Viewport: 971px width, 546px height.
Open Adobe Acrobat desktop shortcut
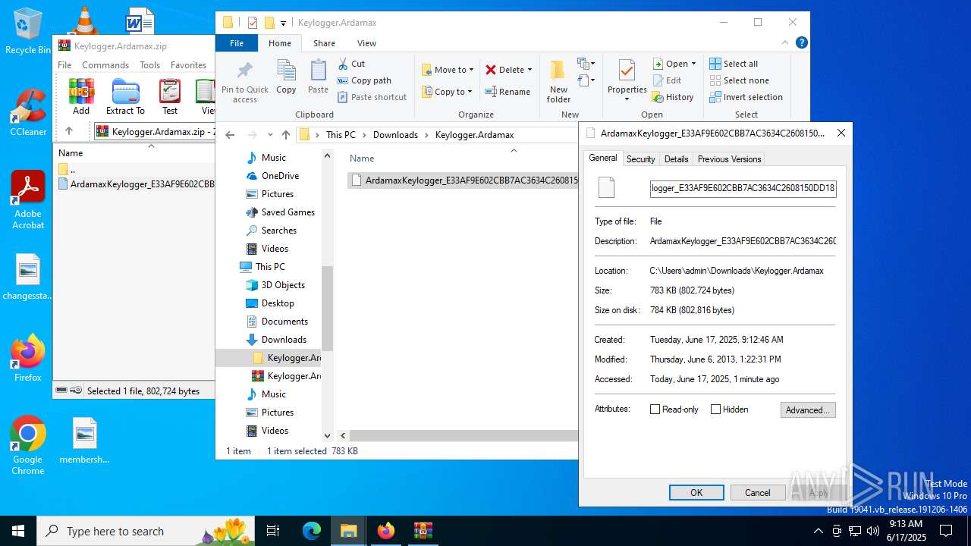28,200
